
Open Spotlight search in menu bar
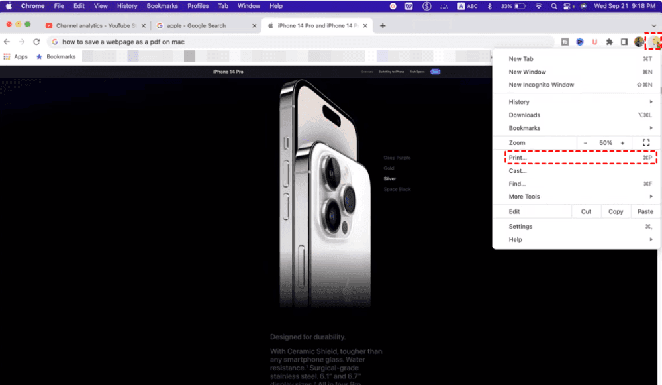554,6
